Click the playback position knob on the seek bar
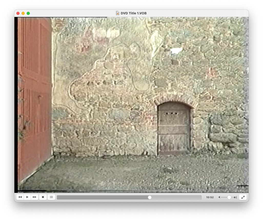263x221 pixels. (150, 197)
